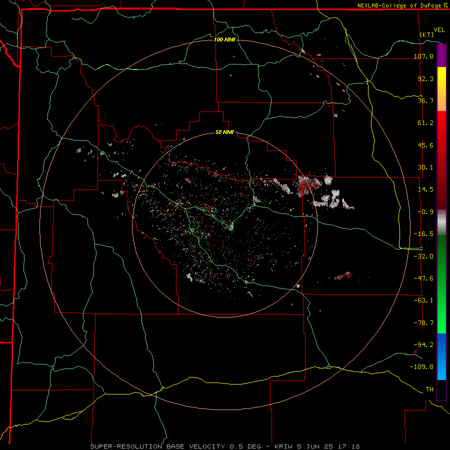This screenshot has width=450, height=450.
Task: Pick the gray segment of the color bar
Action: point(441,222)
